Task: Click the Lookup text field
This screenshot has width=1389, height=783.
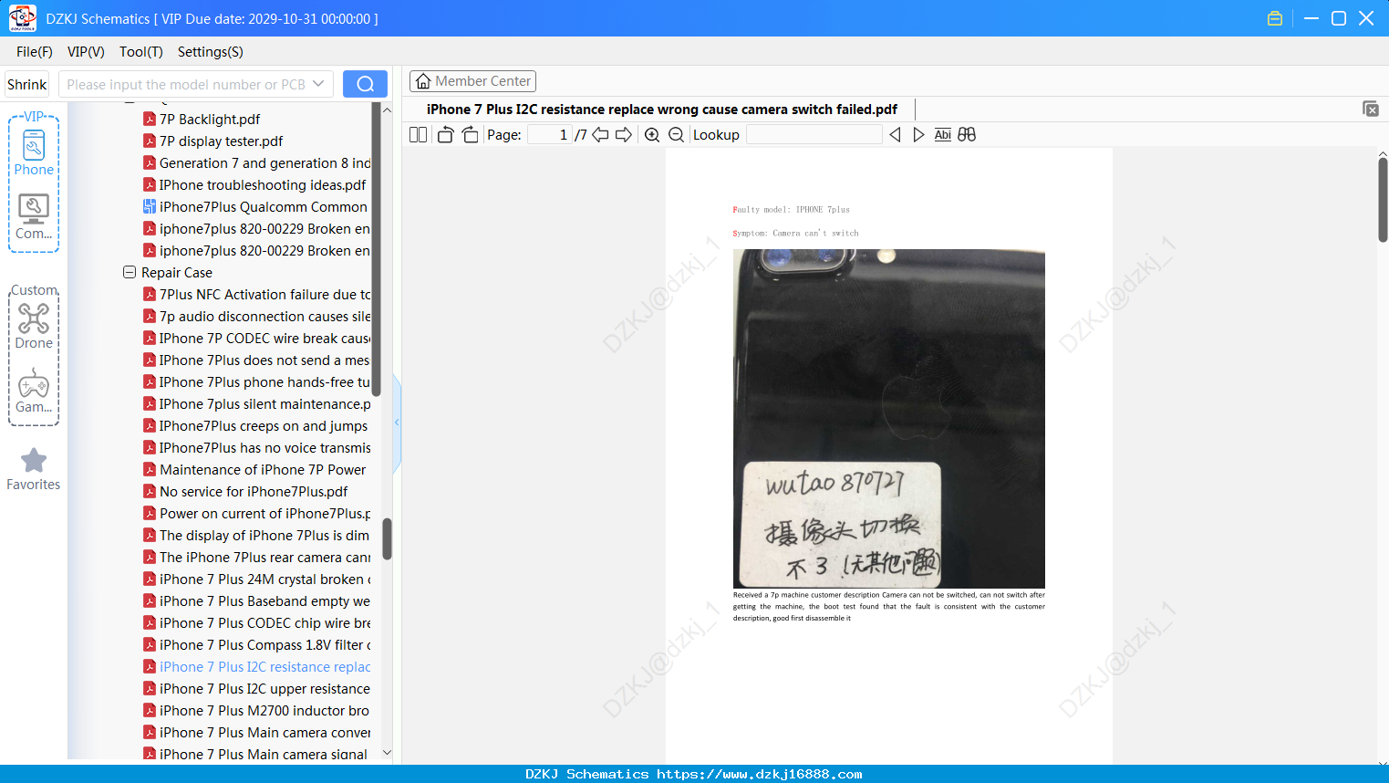Action: 814,135
